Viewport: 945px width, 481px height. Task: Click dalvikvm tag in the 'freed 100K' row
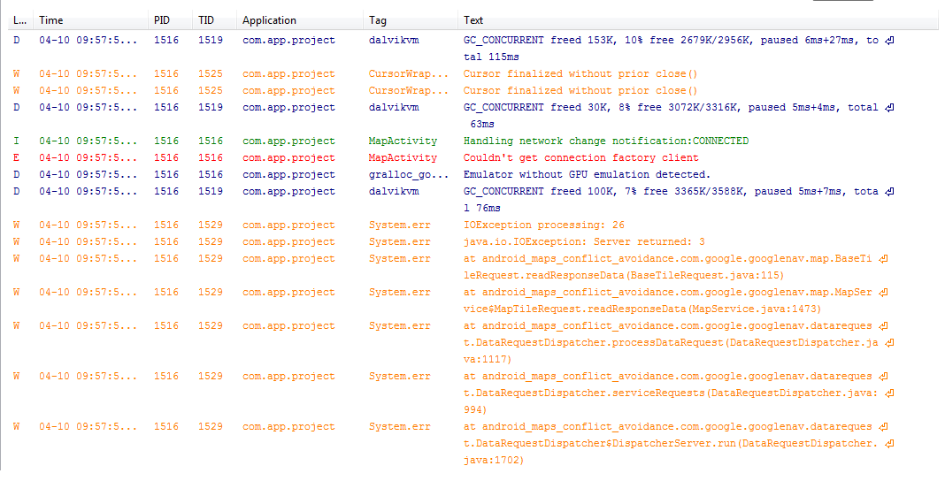(x=394, y=192)
